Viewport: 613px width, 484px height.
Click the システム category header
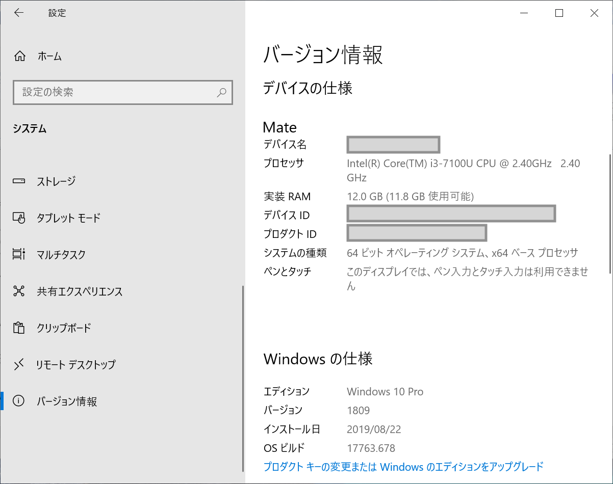click(x=30, y=129)
